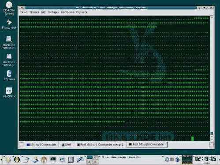Click the keyboard layout tray icon
220x165 pixels.
(x=172, y=159)
